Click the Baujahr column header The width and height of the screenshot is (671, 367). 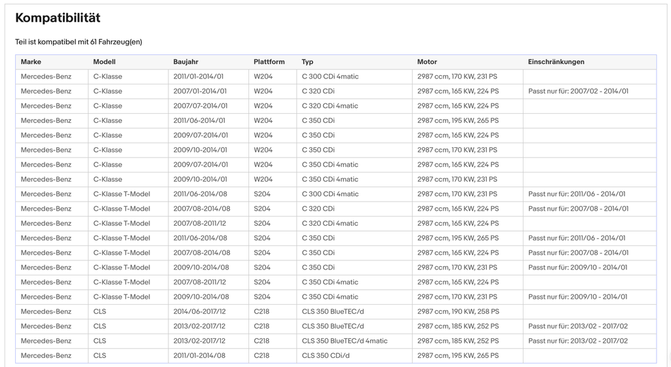tap(185, 62)
